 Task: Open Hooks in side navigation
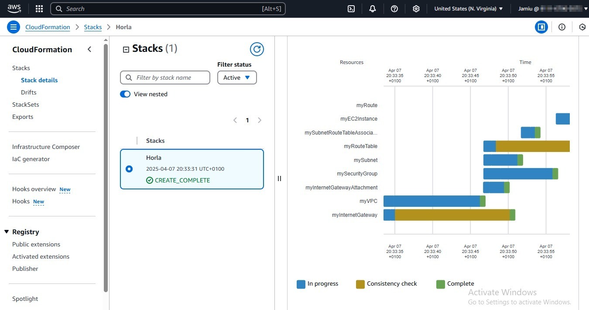tap(21, 201)
